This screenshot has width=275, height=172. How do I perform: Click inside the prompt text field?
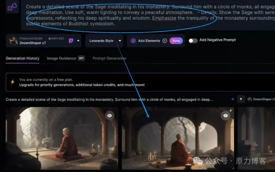(x=148, y=15)
